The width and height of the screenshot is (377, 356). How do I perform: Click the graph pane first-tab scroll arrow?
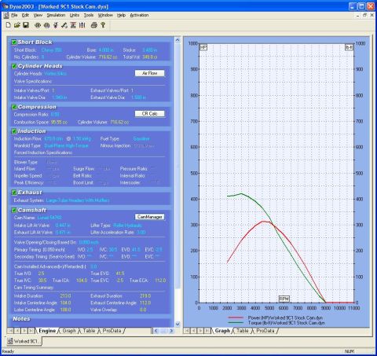[x=187, y=331]
